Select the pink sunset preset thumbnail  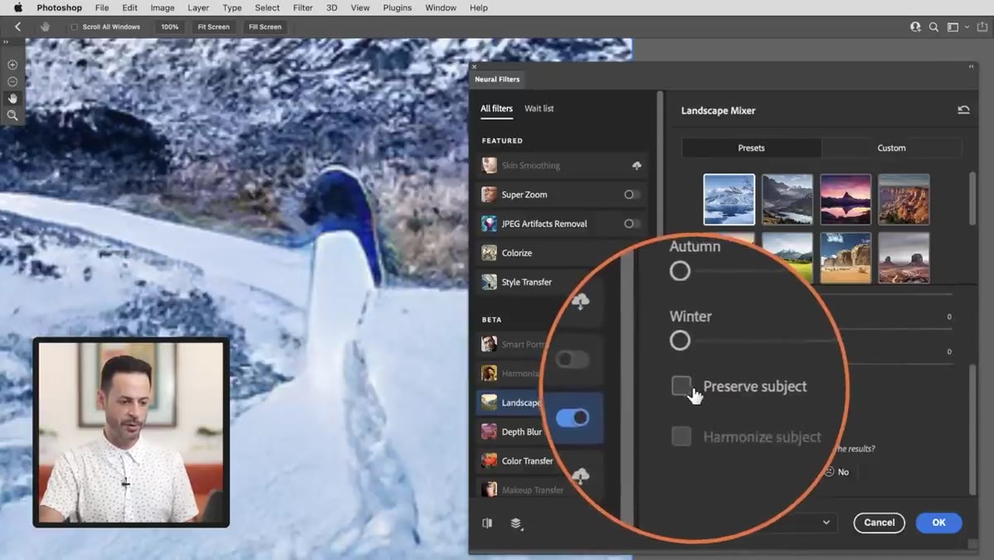pos(846,199)
